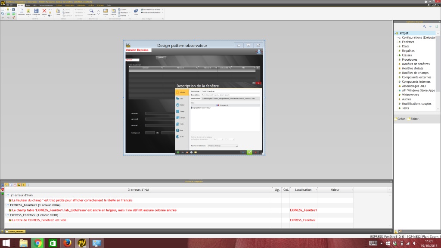Open the GDS ribbon tab
Screen dimensions: 441x248
(35, 5)
